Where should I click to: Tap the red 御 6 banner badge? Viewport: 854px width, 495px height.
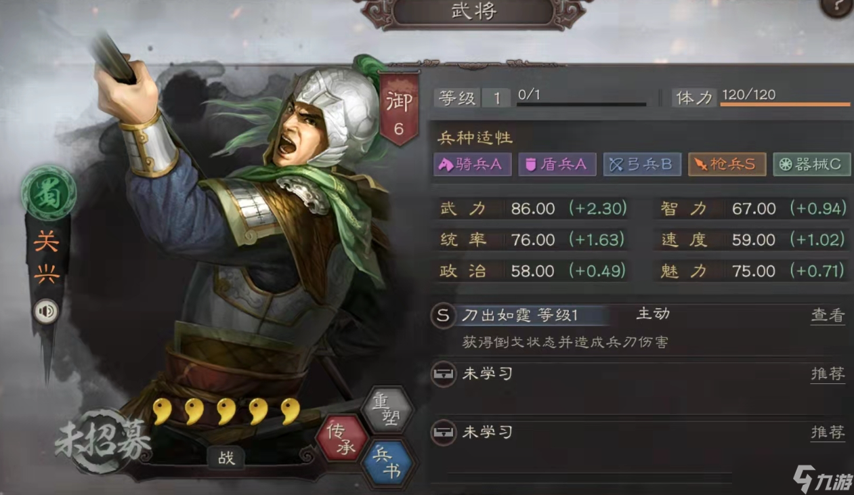[x=398, y=108]
